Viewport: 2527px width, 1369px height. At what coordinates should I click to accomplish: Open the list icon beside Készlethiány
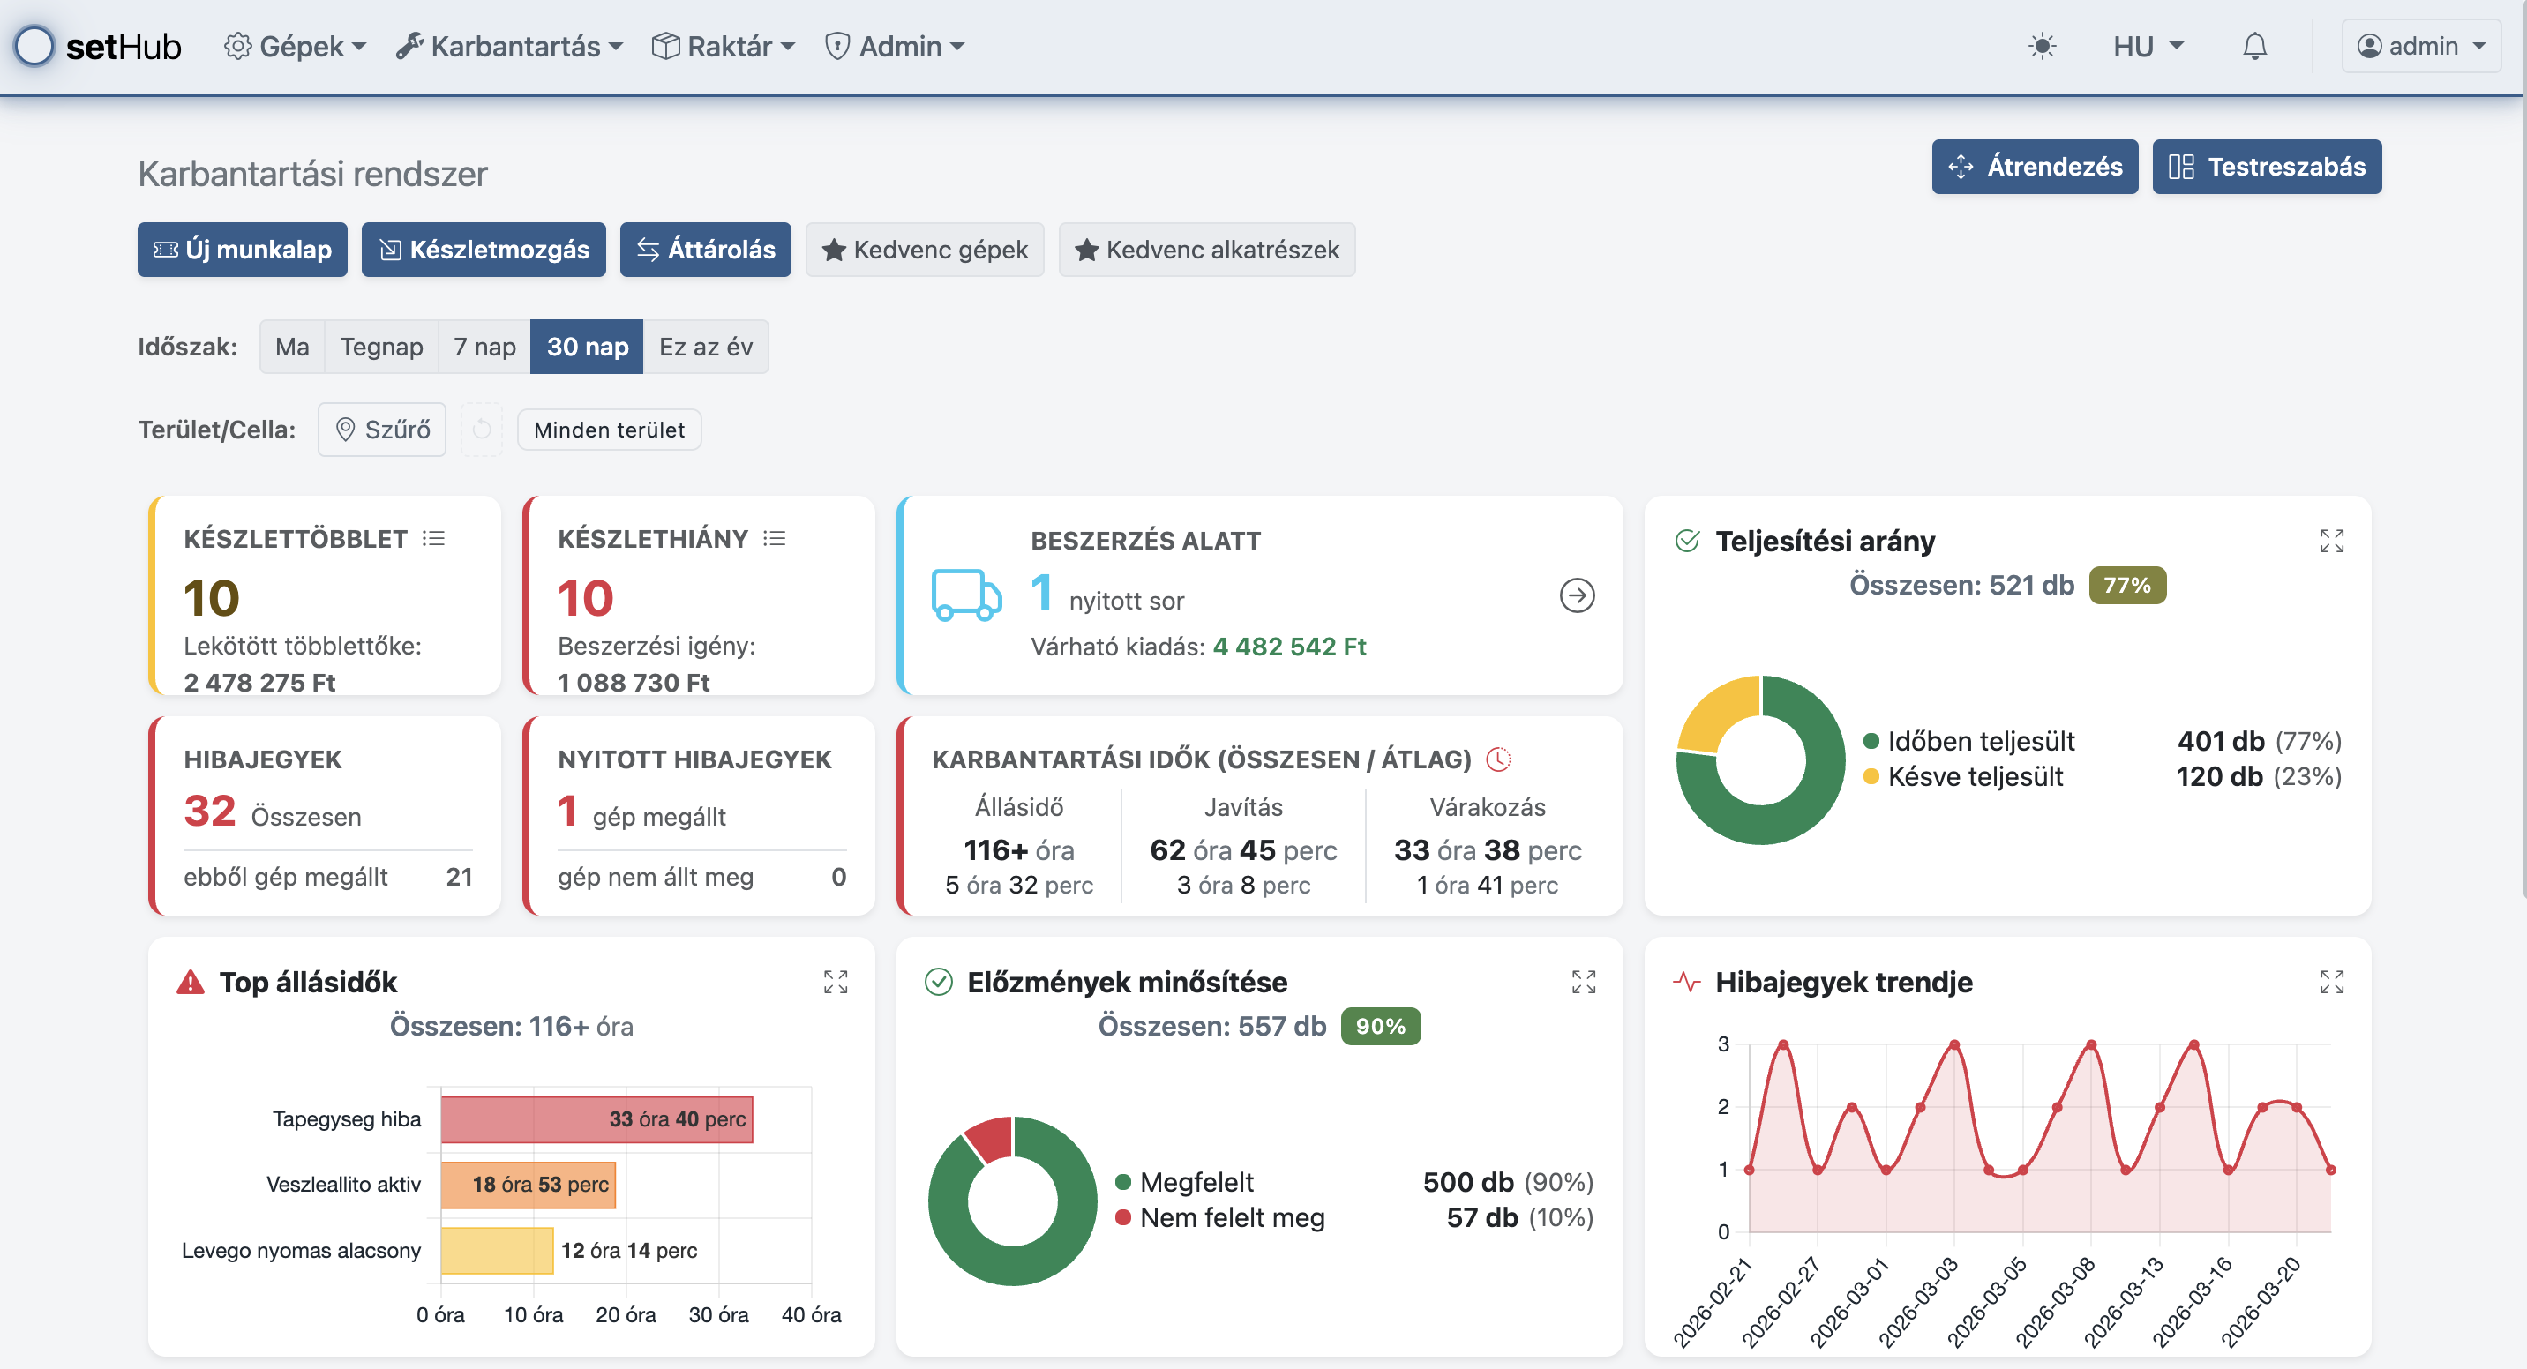point(775,538)
